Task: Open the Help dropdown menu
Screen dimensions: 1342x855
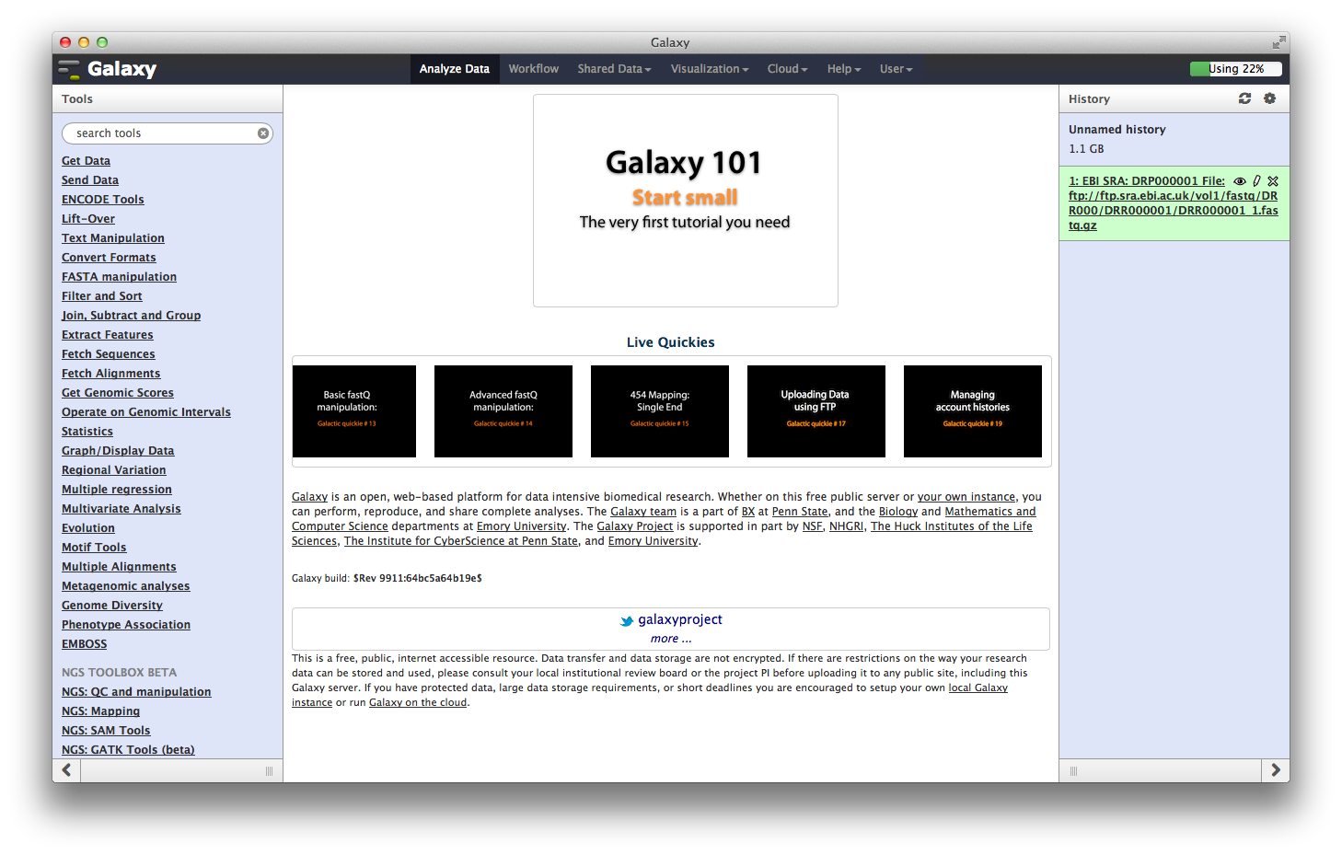Action: pos(844,69)
